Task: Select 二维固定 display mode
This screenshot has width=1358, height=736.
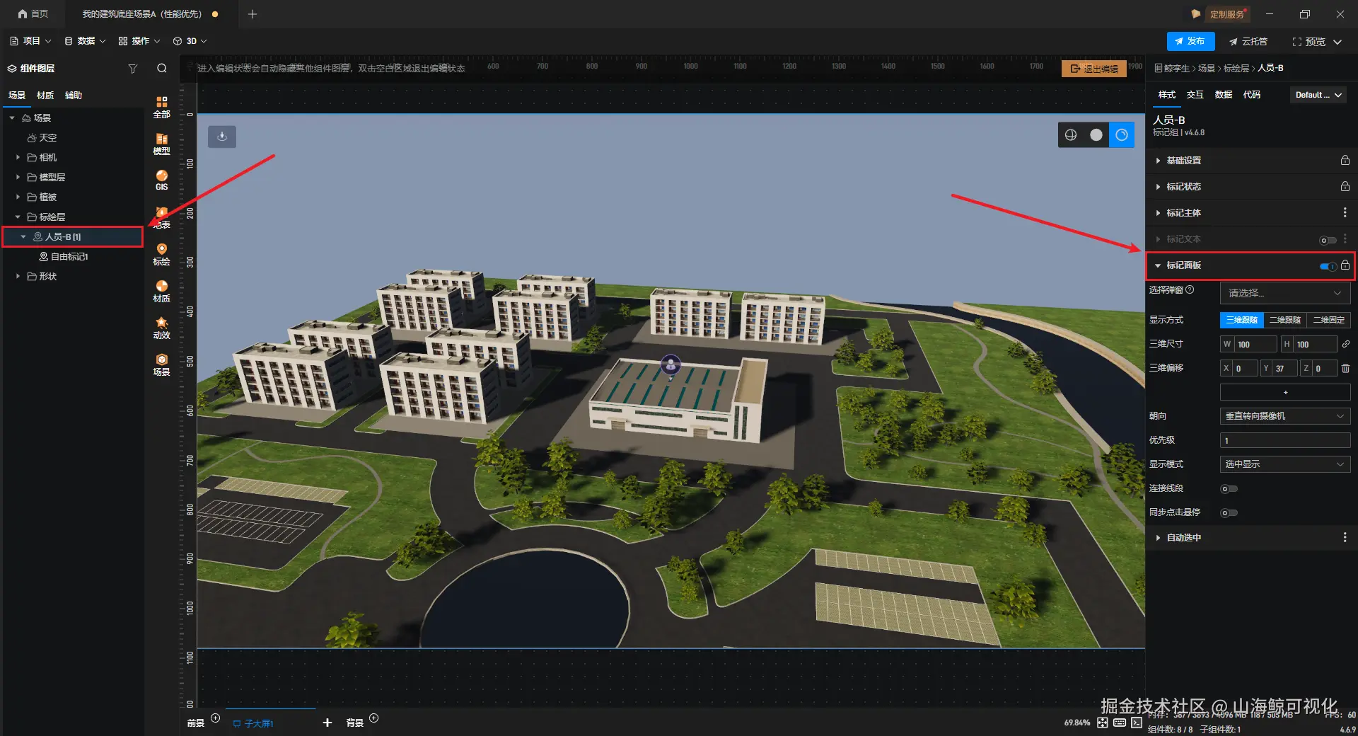Action: pos(1329,320)
